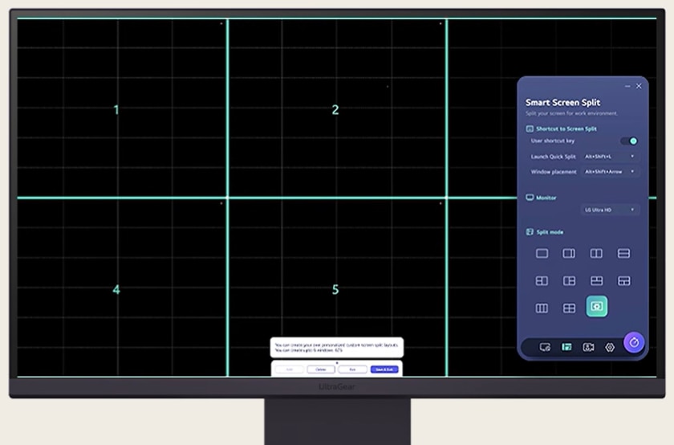Toggle the User shortcut key switch
Viewport: 674px width, 445px height.
coord(630,141)
